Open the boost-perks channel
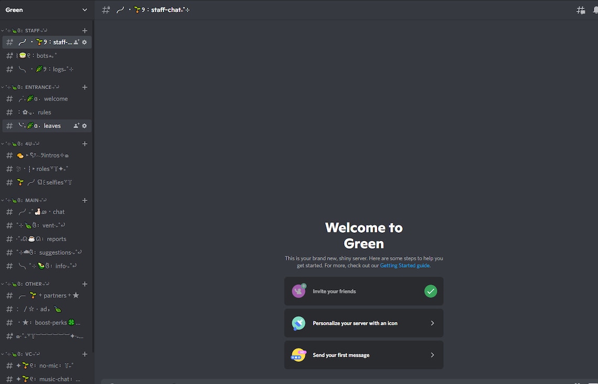Screen dimensions: 598x384 pos(47,323)
